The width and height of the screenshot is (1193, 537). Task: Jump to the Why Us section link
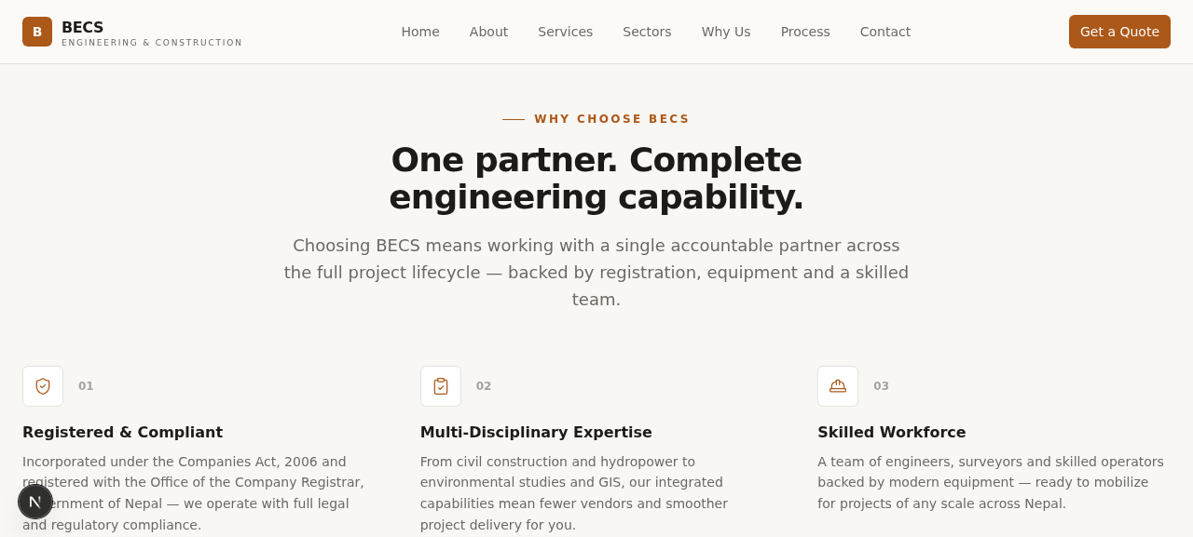[x=726, y=32]
